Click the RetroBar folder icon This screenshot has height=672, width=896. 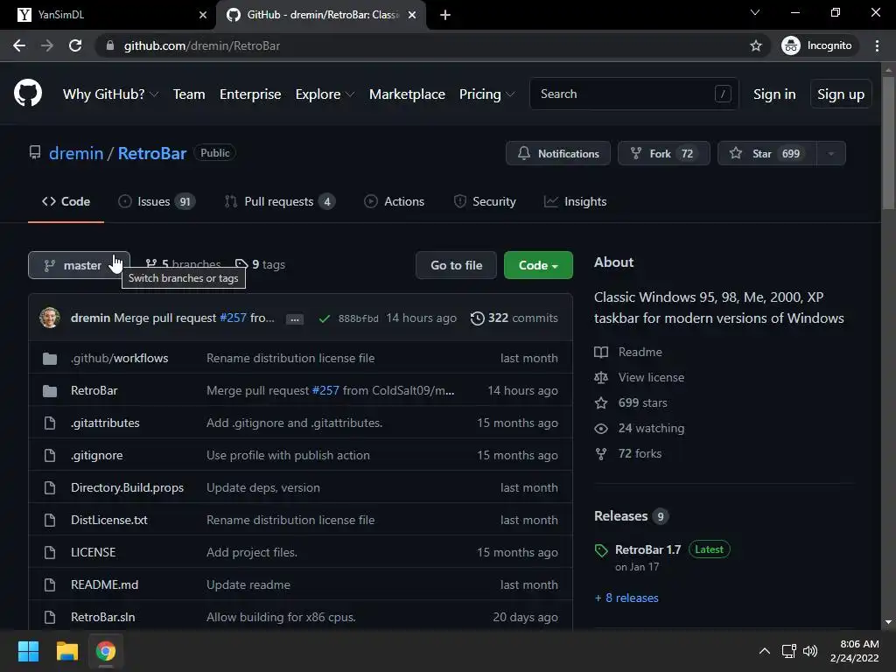(50, 391)
